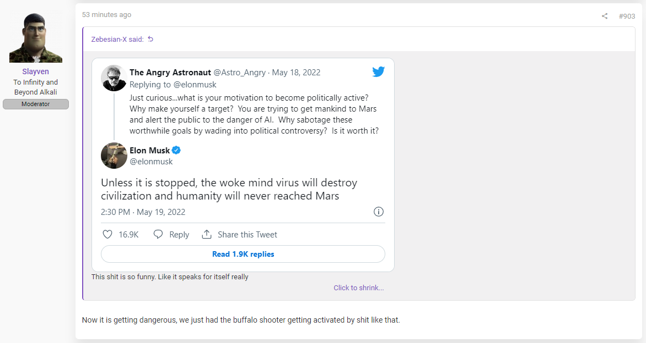
Task: Collapse the quote with Click to shrink
Action: click(x=358, y=287)
